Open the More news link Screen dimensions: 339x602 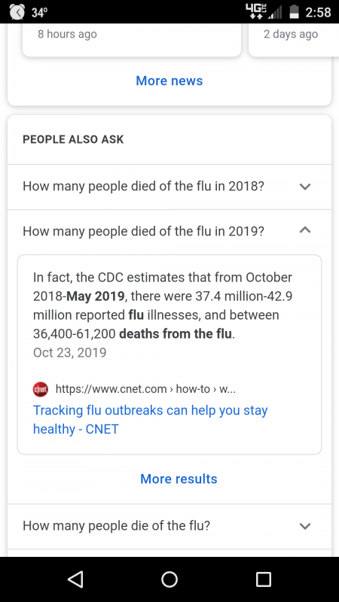coord(169,81)
